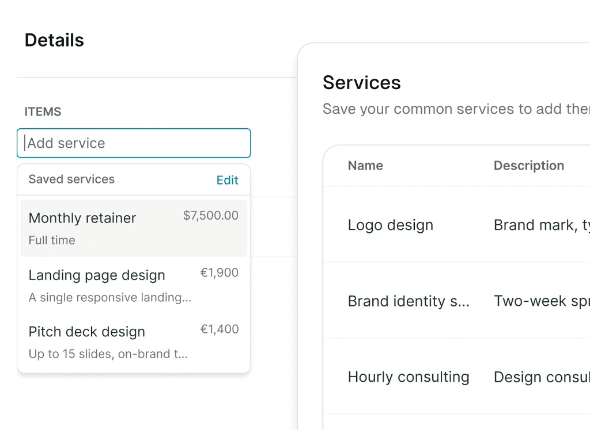
Task: Click the Name column header
Action: click(365, 166)
